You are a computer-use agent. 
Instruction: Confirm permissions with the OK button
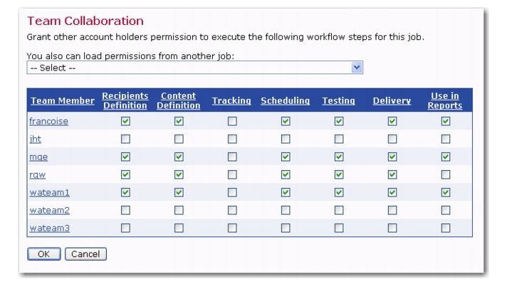click(x=44, y=254)
